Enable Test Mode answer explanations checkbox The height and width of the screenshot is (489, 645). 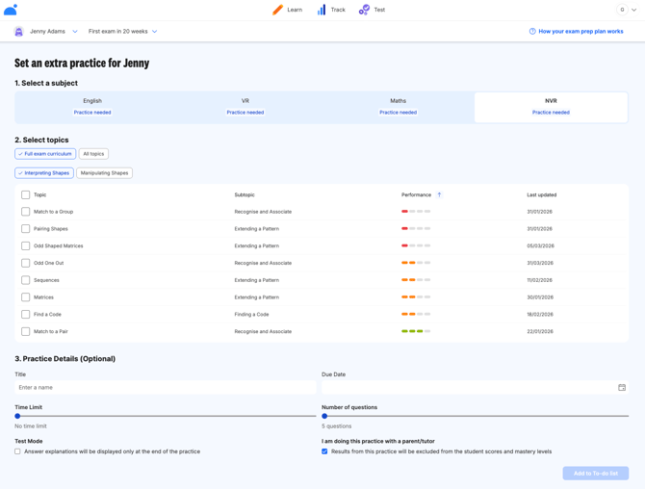point(17,451)
